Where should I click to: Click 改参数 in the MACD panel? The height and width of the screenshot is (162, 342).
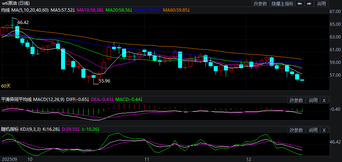(x=296, y=100)
